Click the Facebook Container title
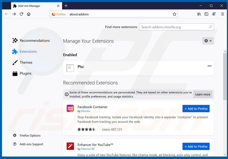Image resolution: width=228 pixels, height=159 pixels. click(x=92, y=107)
